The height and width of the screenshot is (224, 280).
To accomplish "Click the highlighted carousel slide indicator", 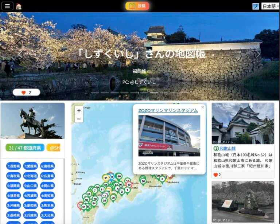I will [x=154, y=93].
